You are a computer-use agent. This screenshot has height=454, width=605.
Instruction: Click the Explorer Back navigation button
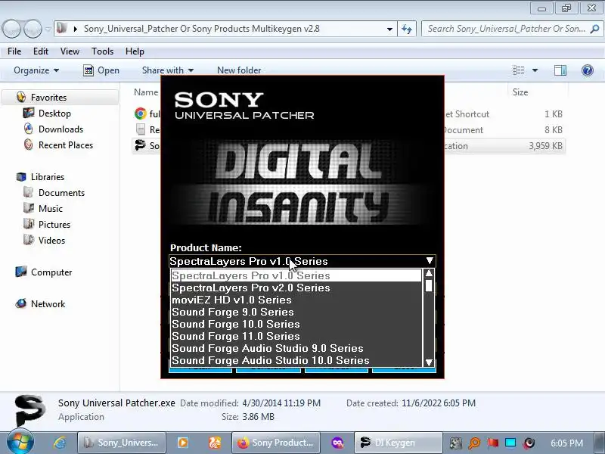11,29
